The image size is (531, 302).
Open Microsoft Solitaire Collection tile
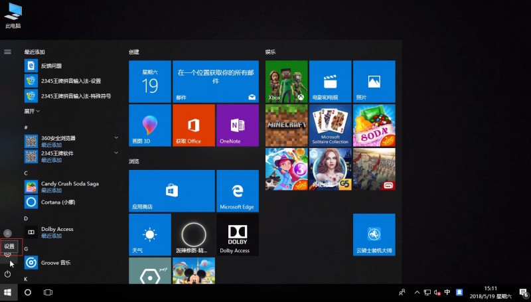click(x=330, y=125)
